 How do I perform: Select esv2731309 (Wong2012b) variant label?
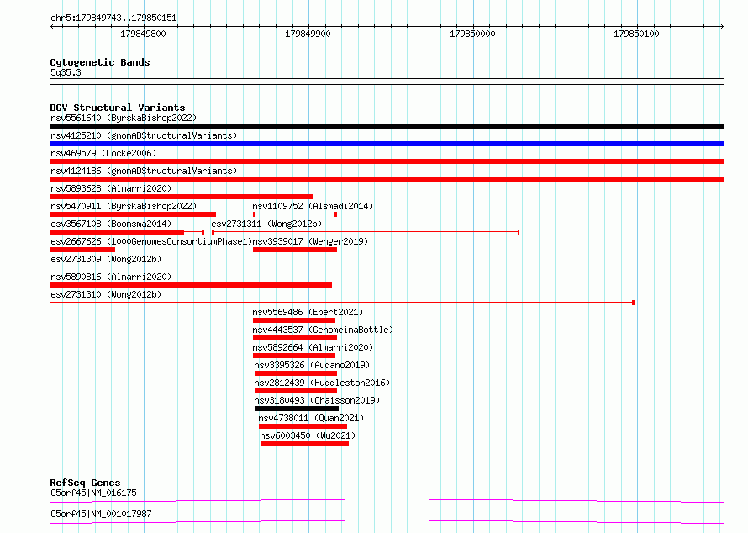point(106,259)
